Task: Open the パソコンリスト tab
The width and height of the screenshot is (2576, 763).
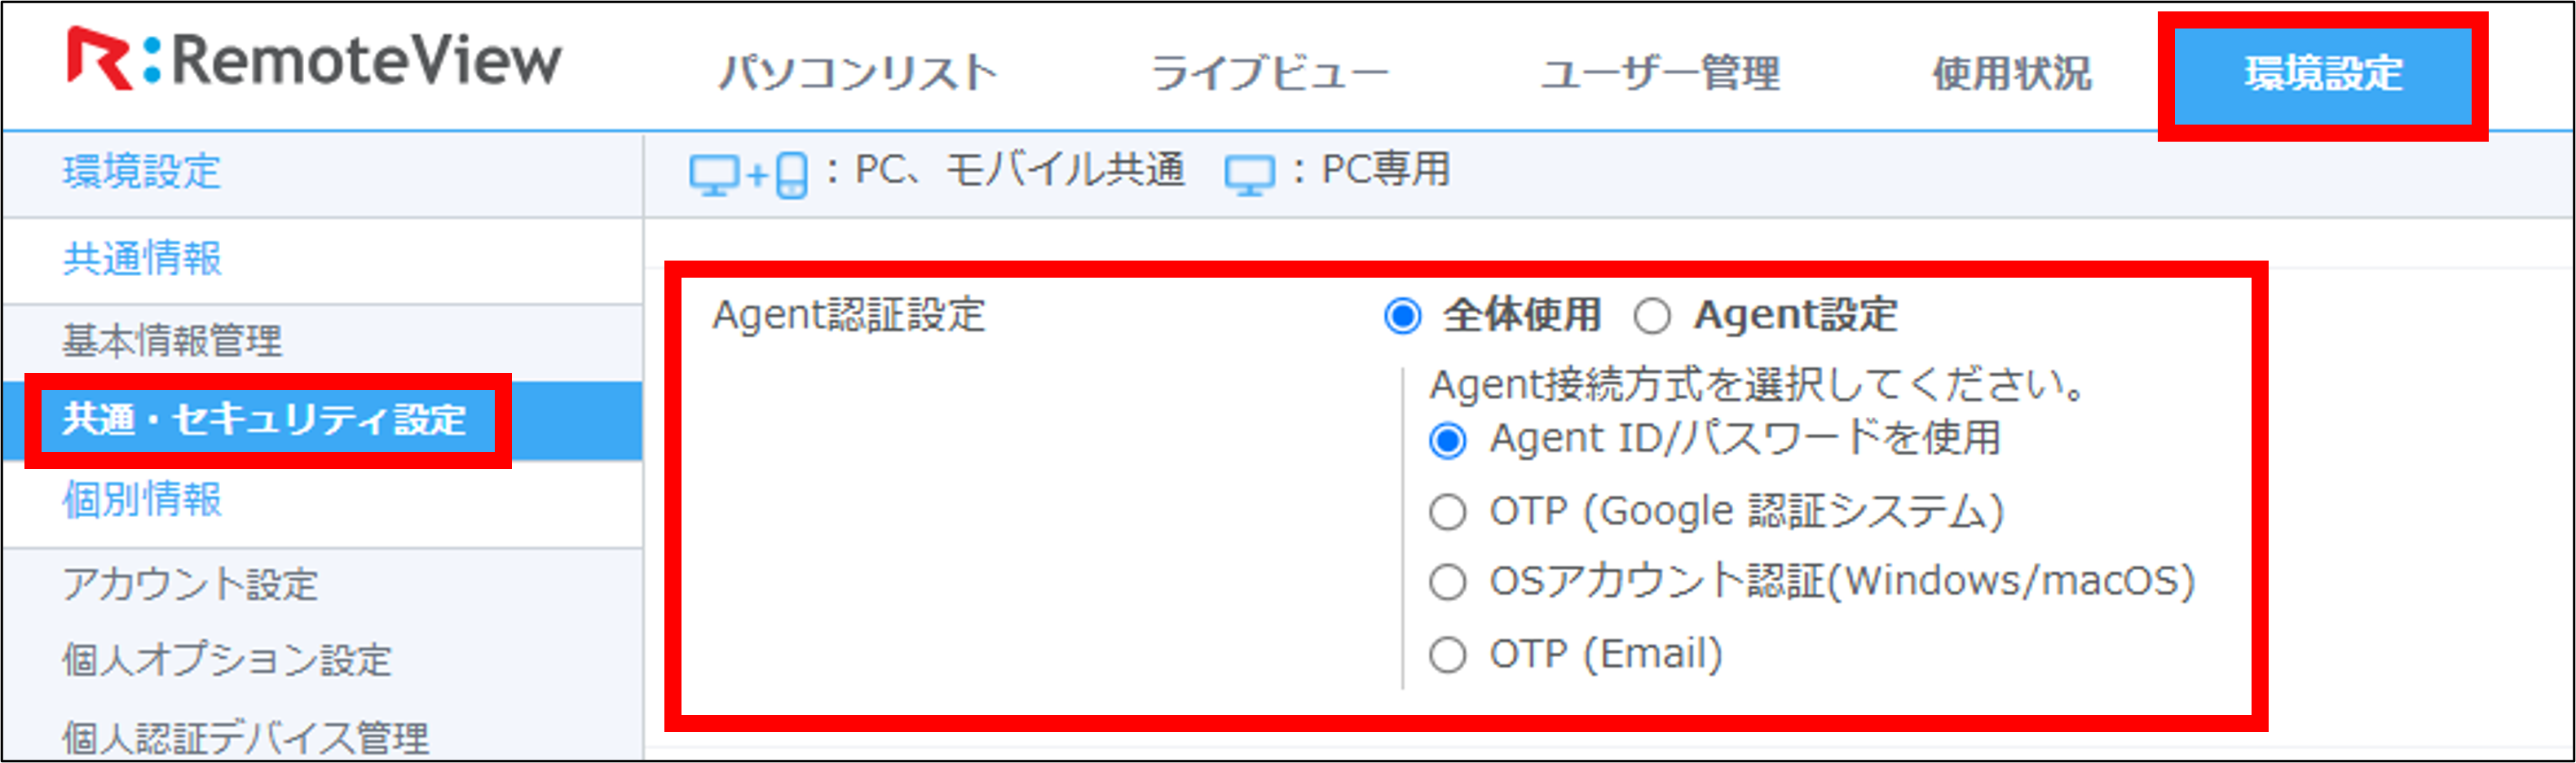Action: 858,73
